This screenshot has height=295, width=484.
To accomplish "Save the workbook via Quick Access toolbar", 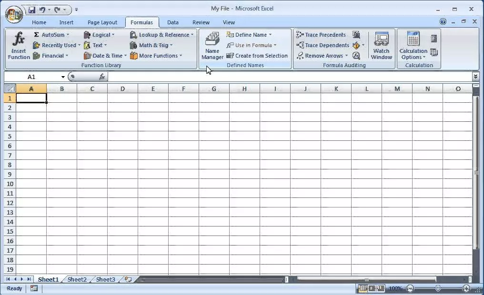I will 32,10.
